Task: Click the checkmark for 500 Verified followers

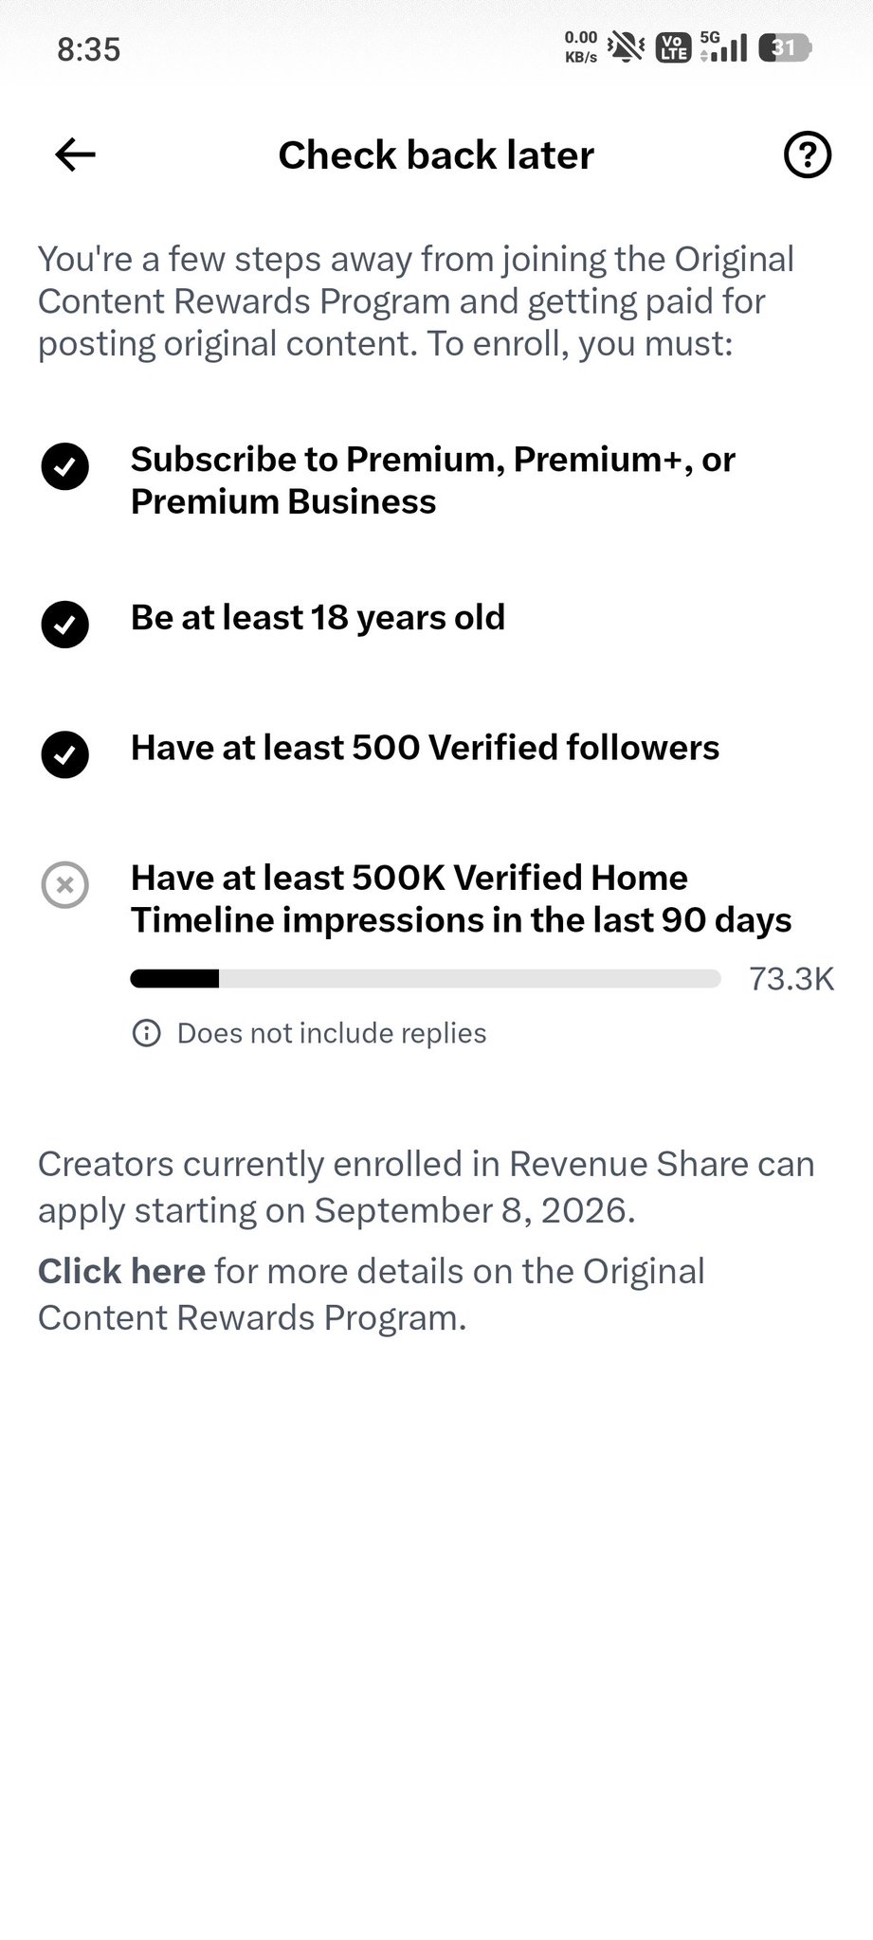Action: (x=65, y=754)
